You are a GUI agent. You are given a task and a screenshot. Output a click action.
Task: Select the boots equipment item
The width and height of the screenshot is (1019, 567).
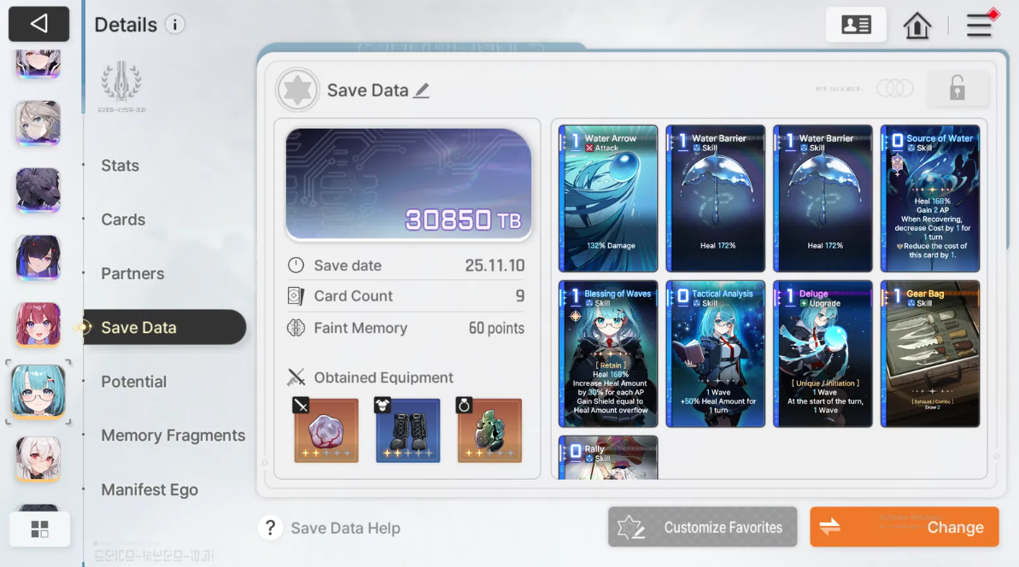[x=407, y=430]
